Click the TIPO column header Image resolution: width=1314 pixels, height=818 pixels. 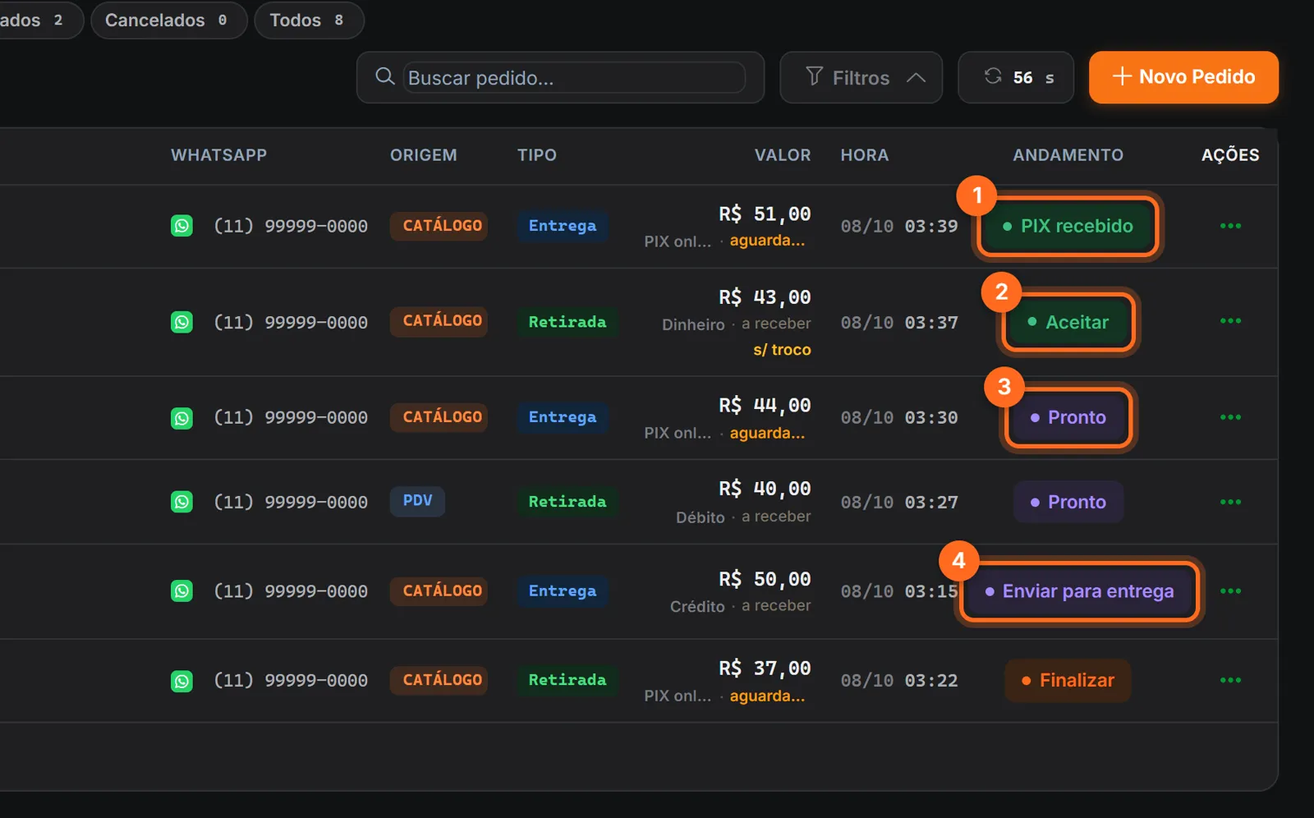pyautogui.click(x=537, y=155)
